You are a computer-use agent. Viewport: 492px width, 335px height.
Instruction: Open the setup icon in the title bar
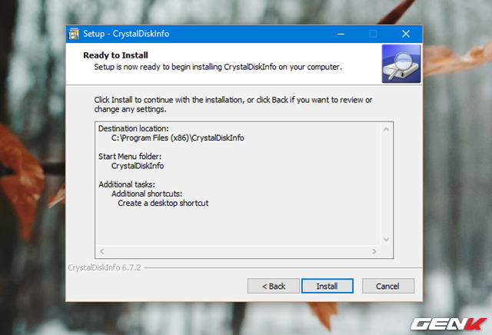pyautogui.click(x=74, y=34)
